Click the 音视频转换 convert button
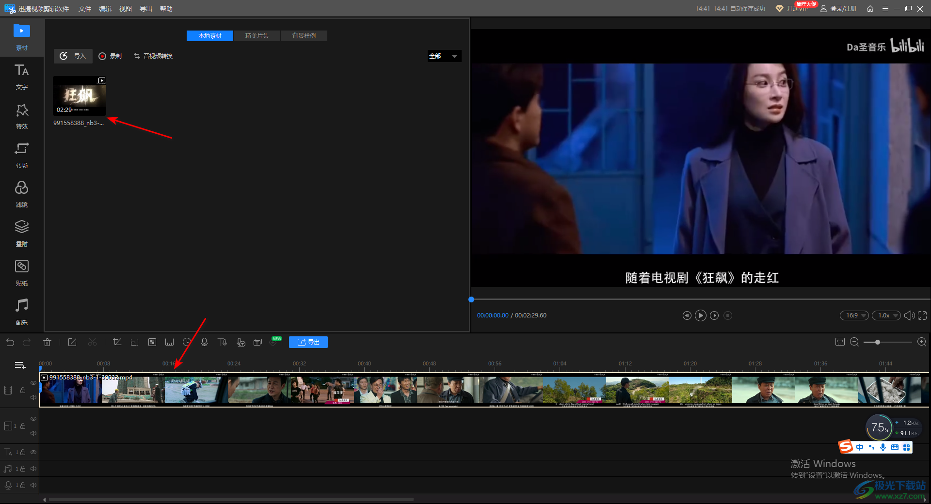Image resolution: width=931 pixels, height=504 pixels. 153,56
